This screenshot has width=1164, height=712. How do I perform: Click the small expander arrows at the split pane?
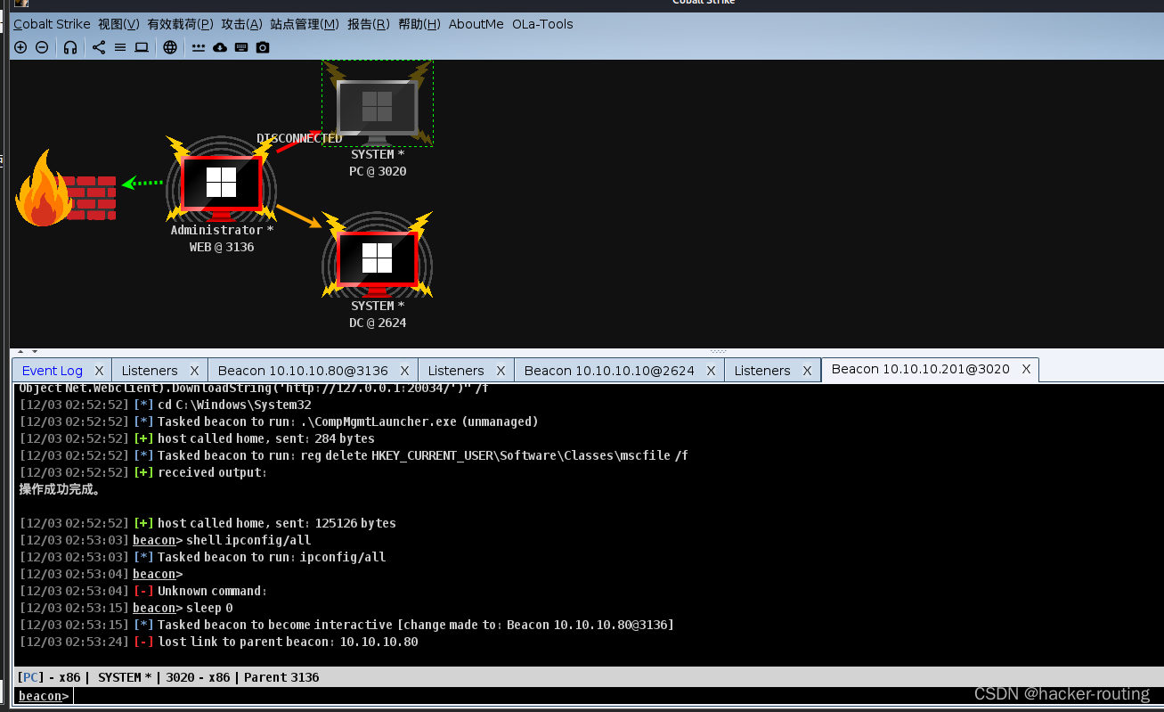click(x=28, y=352)
